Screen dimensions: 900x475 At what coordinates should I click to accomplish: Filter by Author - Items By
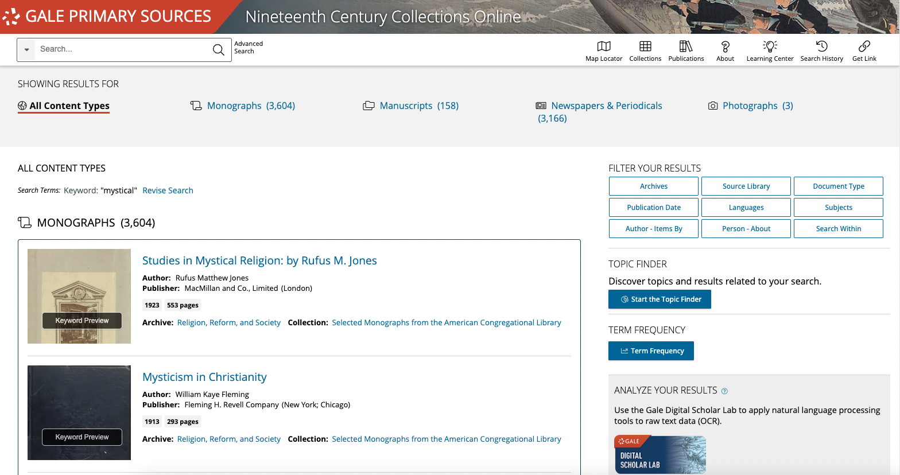click(654, 229)
